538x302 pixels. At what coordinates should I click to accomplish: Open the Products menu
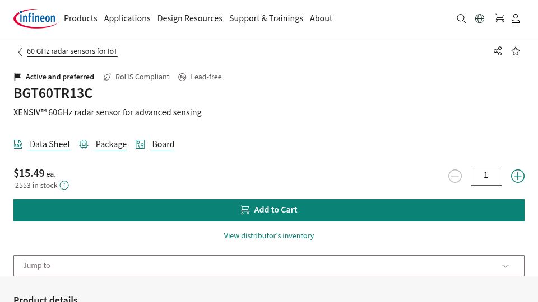point(81,18)
